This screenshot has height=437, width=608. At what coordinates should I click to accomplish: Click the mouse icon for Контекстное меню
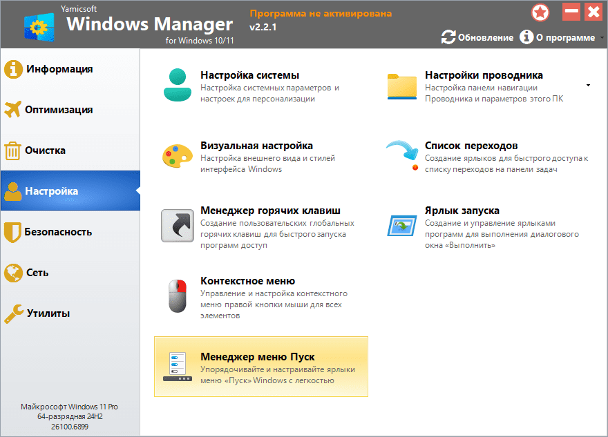[178, 296]
